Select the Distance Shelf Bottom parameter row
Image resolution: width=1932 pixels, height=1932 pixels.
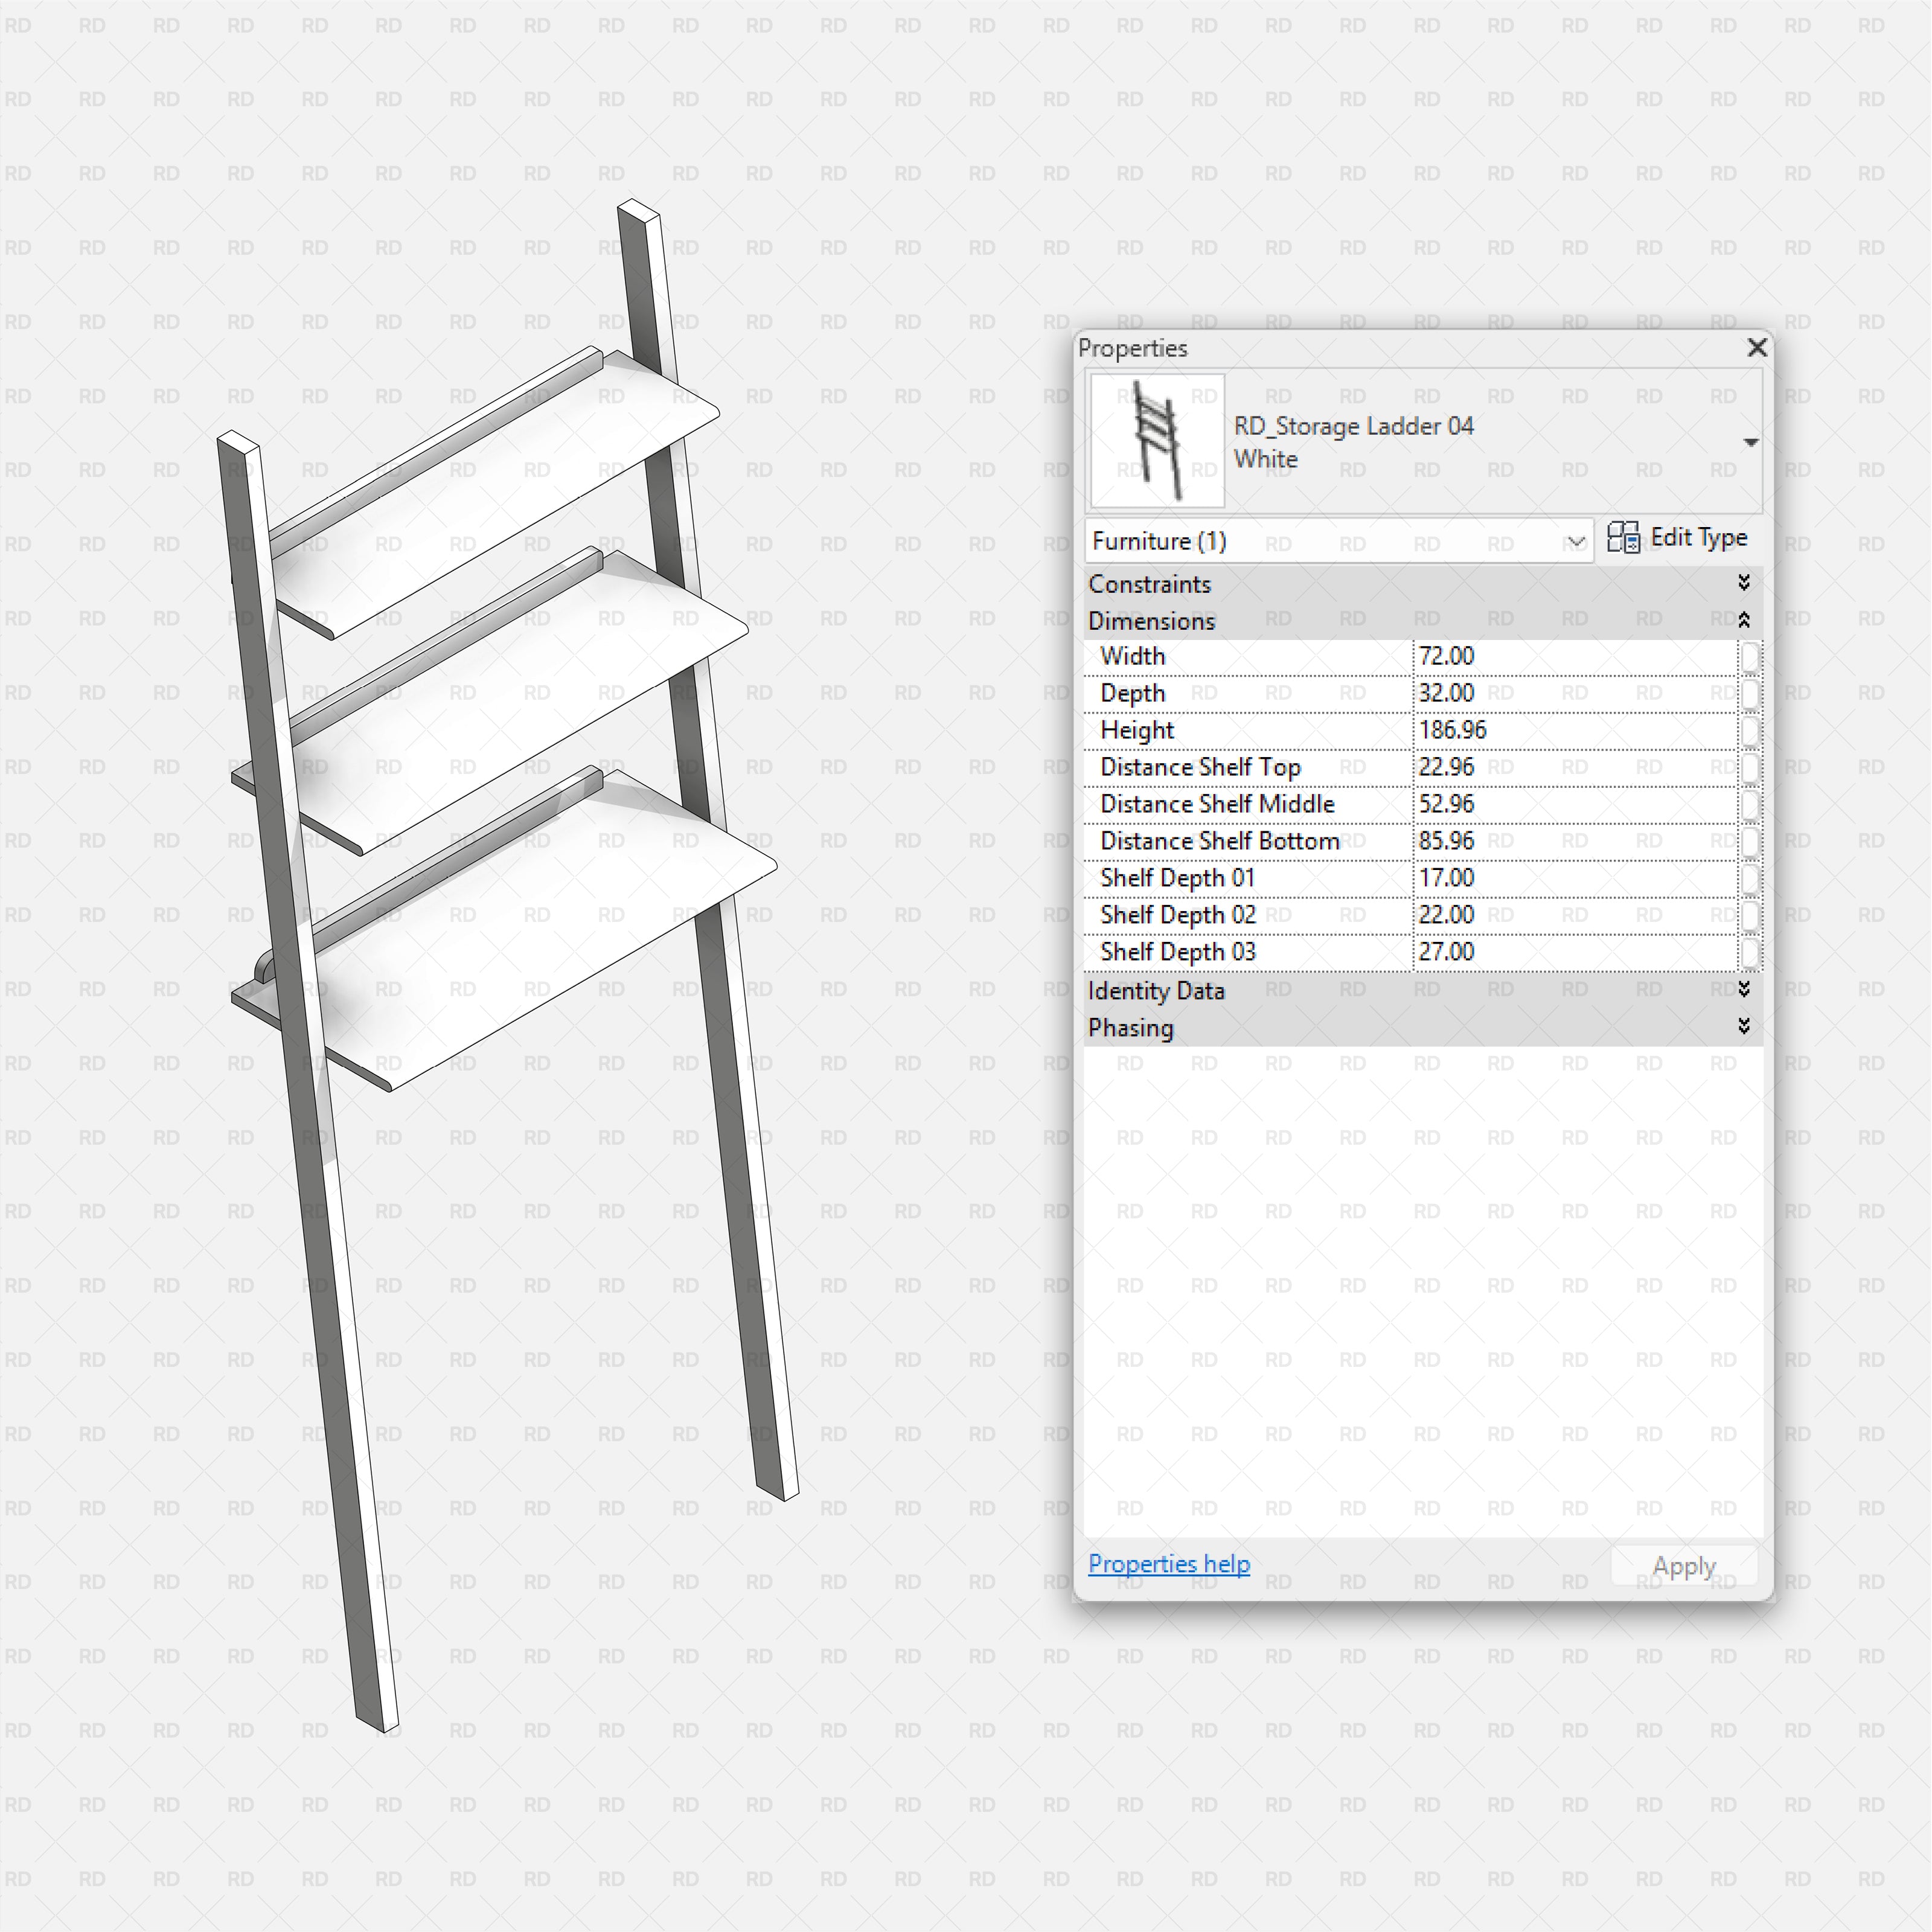(1218, 841)
